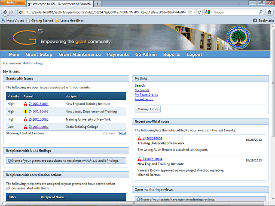The width and height of the screenshot is (275, 206).
Task: Open Getting Started bookmark
Action: 40,21
